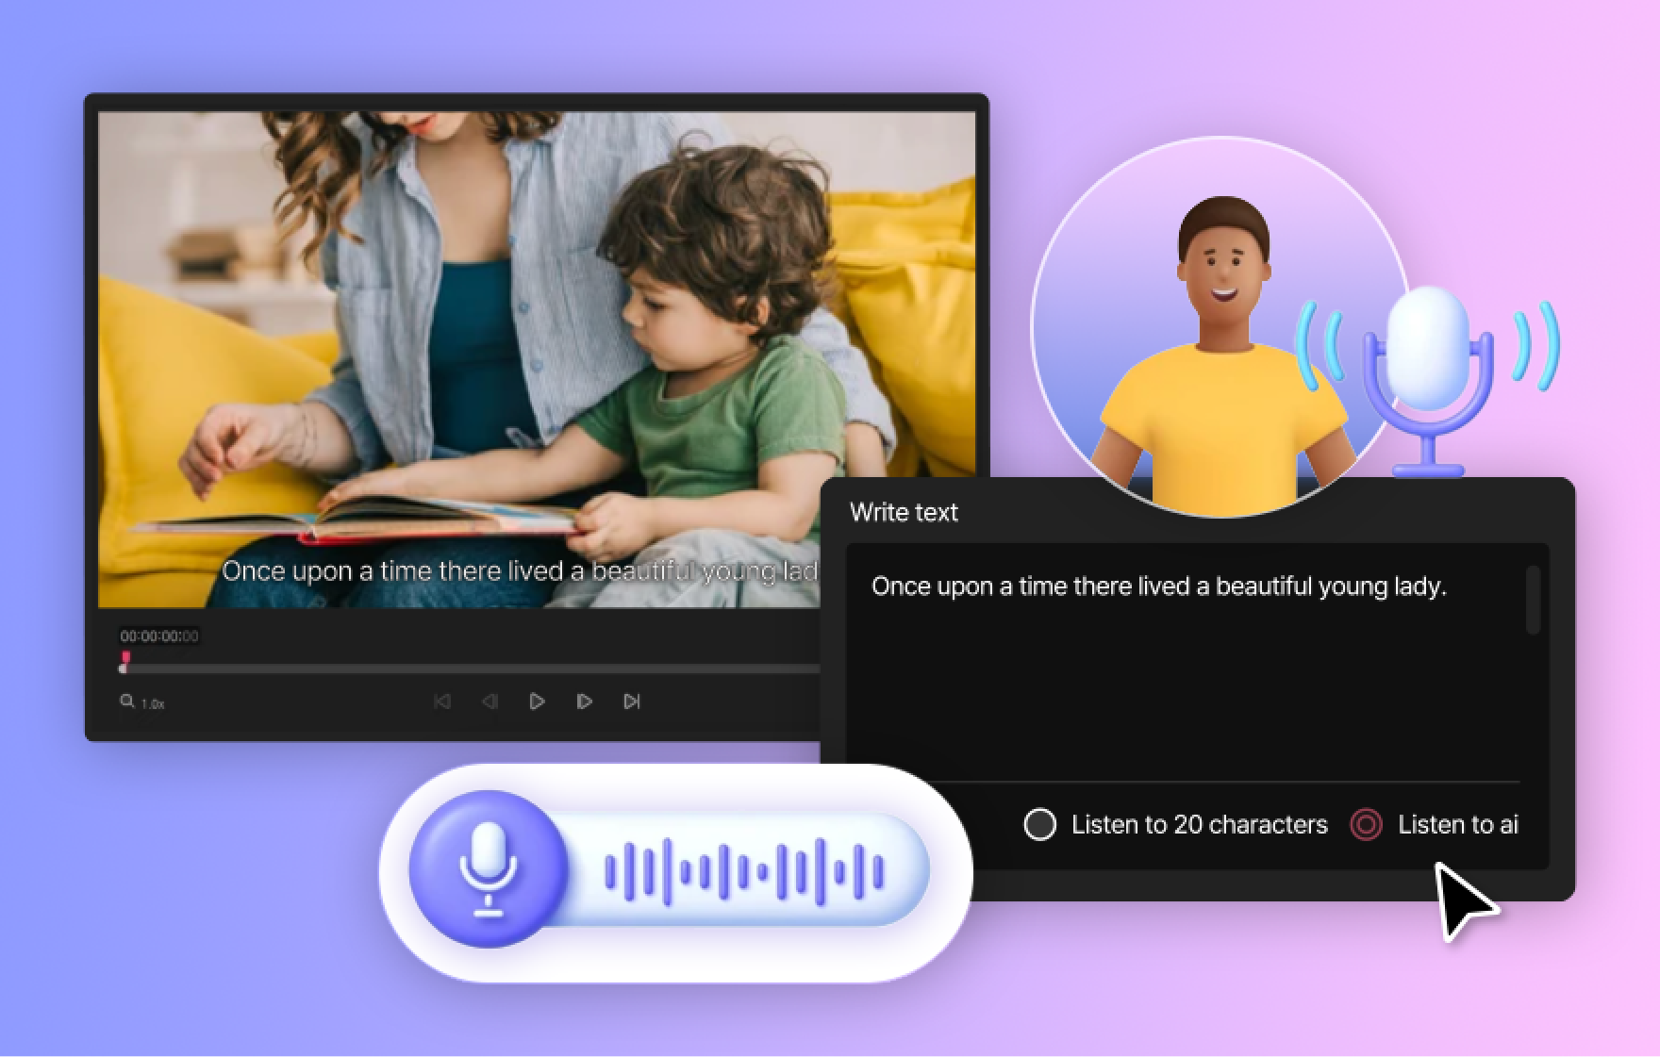Step back one frame
1660x1057 pixels.
pyautogui.click(x=490, y=702)
